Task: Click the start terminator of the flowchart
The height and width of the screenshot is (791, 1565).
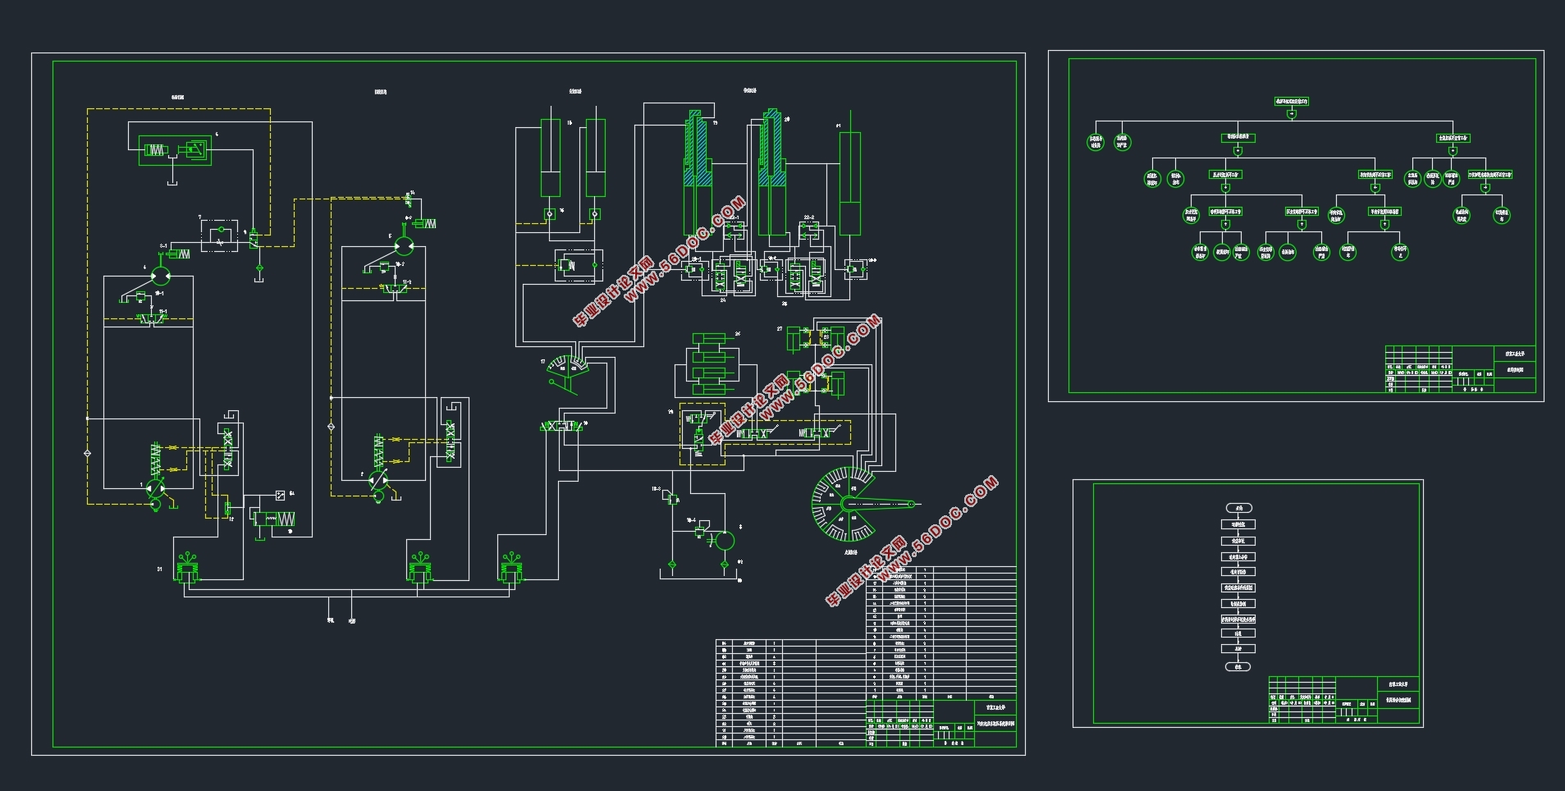Action: pos(1238,509)
